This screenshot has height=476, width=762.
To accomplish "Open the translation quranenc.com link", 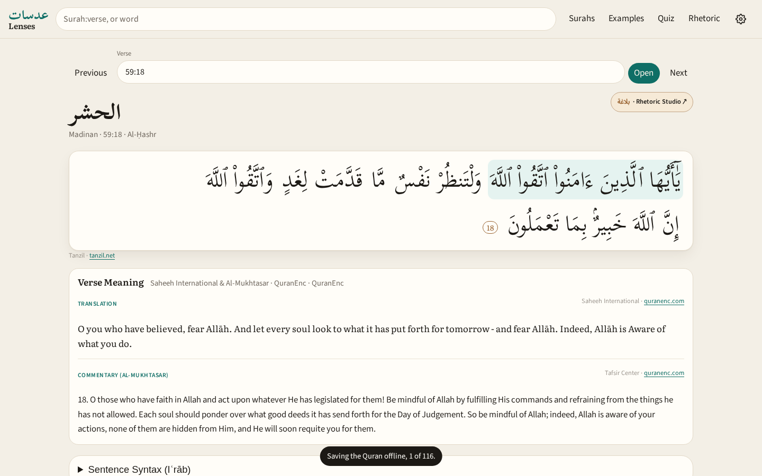I will click(664, 301).
